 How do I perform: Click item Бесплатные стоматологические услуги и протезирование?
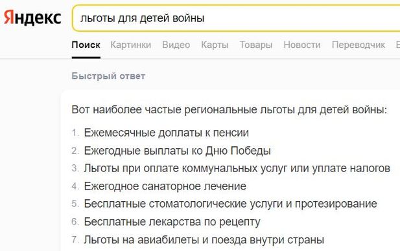point(230,204)
